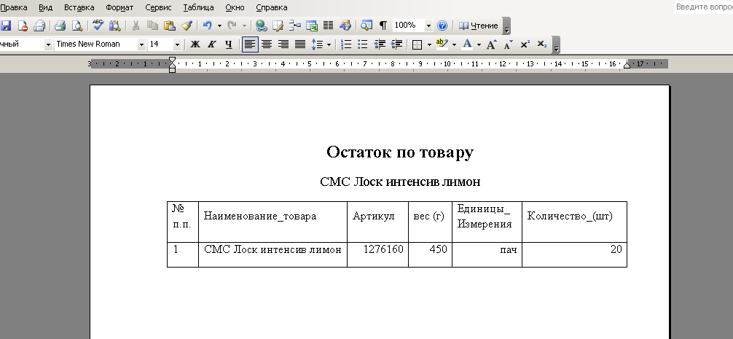Run Spelling and Grammar ABC check
The width and height of the screenshot is (733, 339).
click(98, 26)
